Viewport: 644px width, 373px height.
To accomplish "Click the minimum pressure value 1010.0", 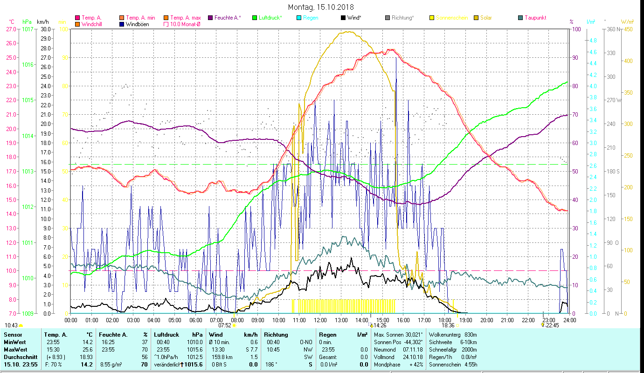I will pyautogui.click(x=194, y=342).
